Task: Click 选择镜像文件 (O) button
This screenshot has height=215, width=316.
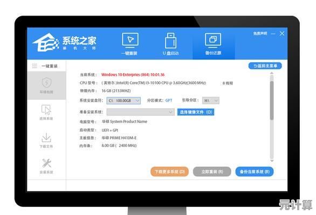Action: [196, 112]
